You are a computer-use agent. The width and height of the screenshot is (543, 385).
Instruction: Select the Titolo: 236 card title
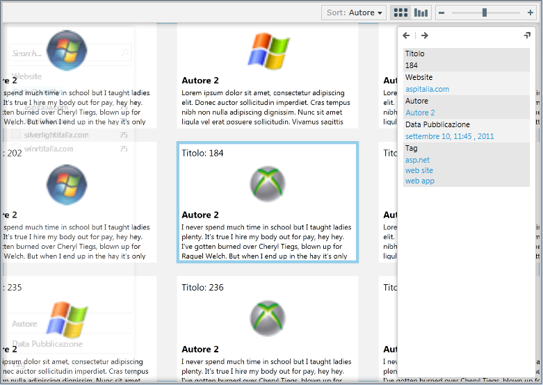click(x=202, y=288)
